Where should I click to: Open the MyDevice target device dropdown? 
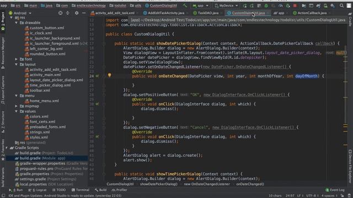pos(226,5)
